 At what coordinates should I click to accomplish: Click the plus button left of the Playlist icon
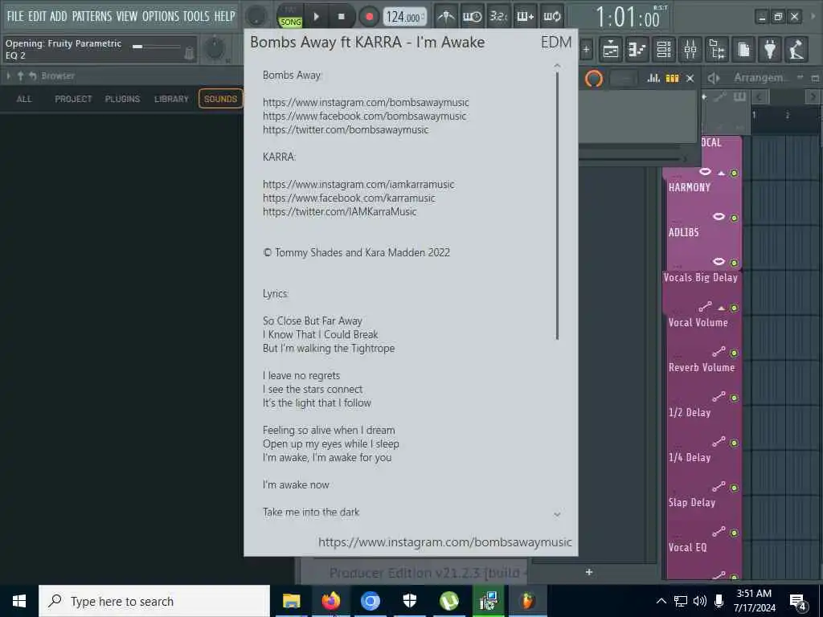point(586,50)
